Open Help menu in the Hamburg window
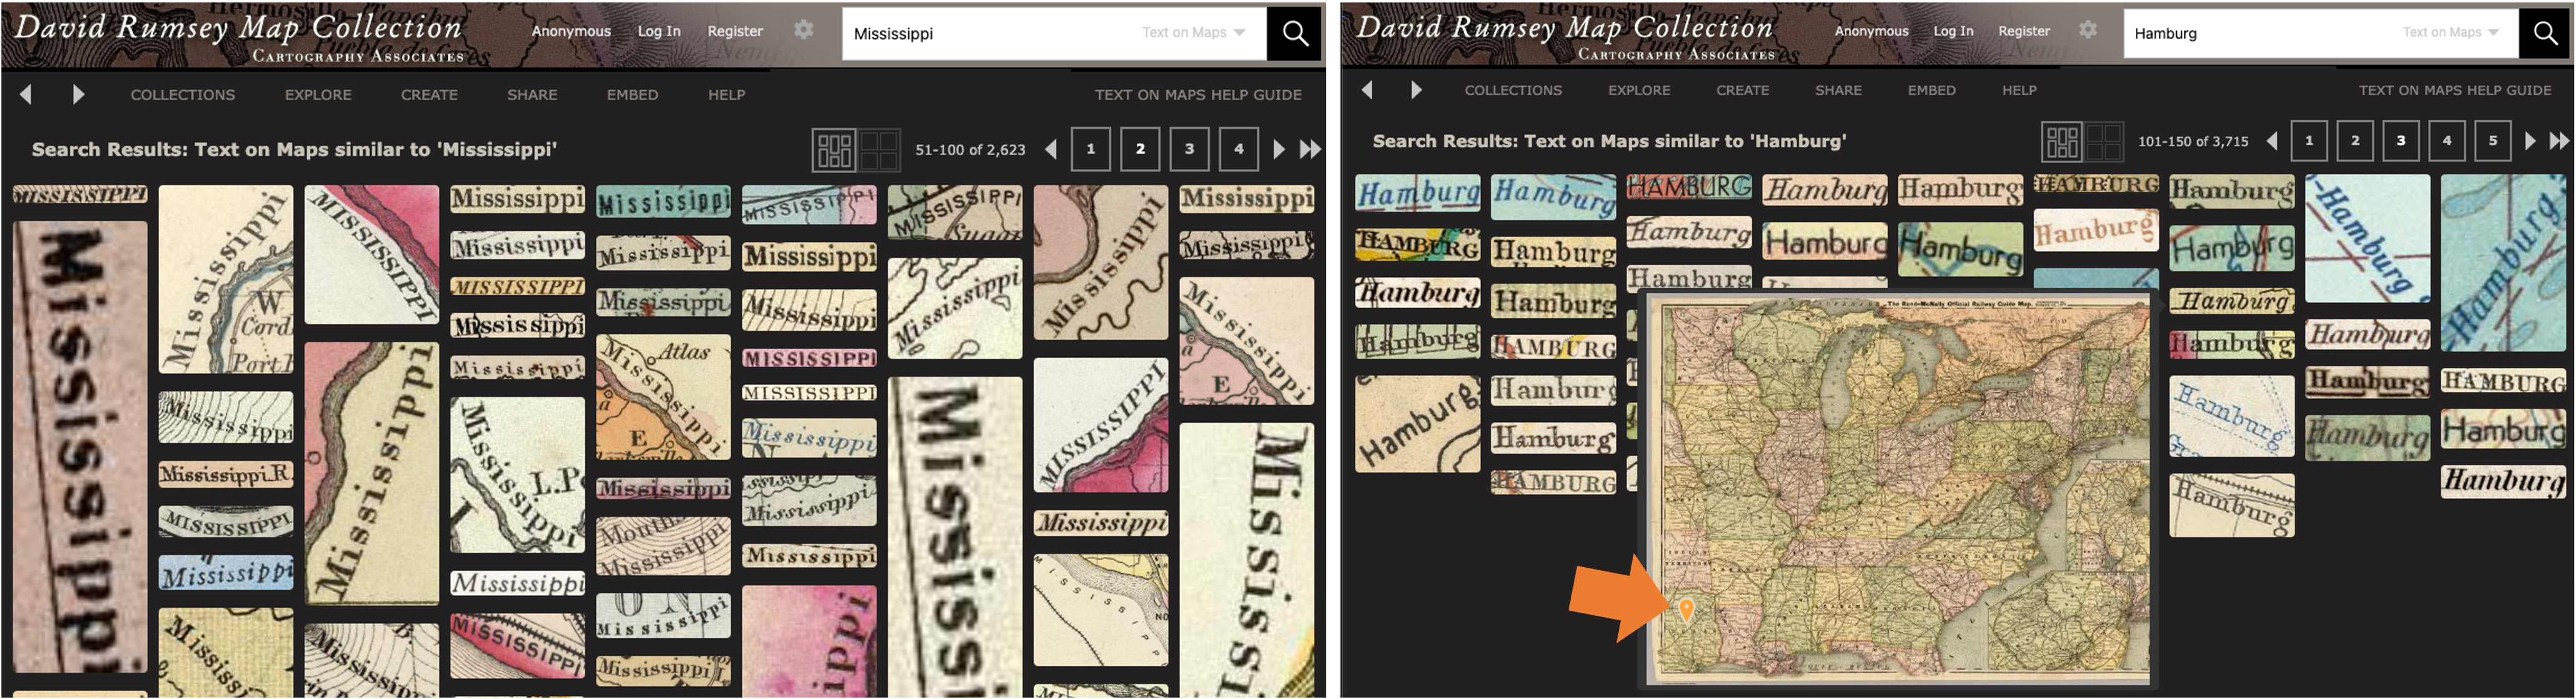The image size is (2576, 699). [2019, 90]
